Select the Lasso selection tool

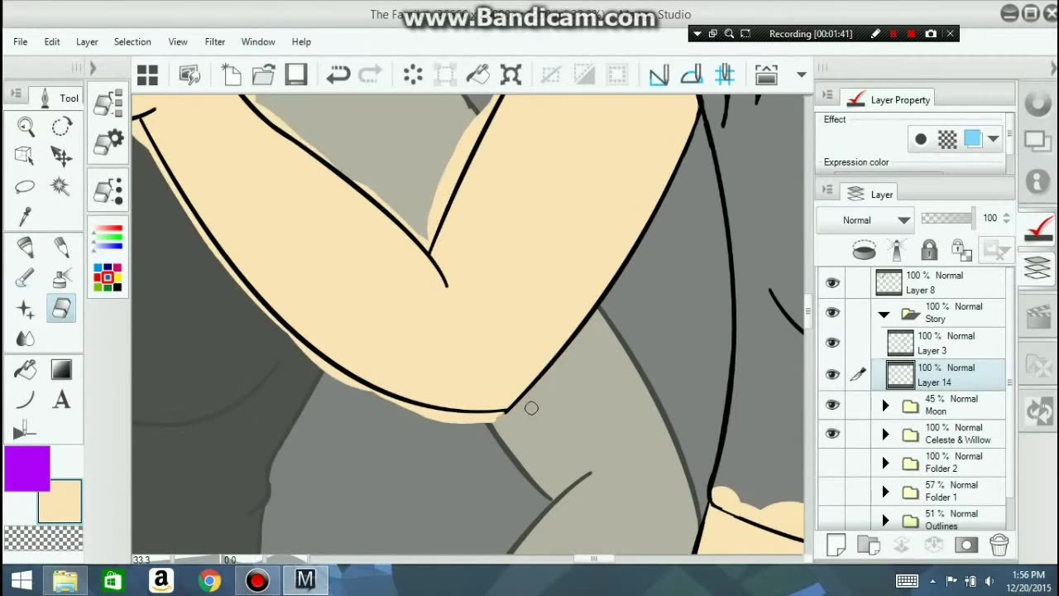tap(26, 186)
